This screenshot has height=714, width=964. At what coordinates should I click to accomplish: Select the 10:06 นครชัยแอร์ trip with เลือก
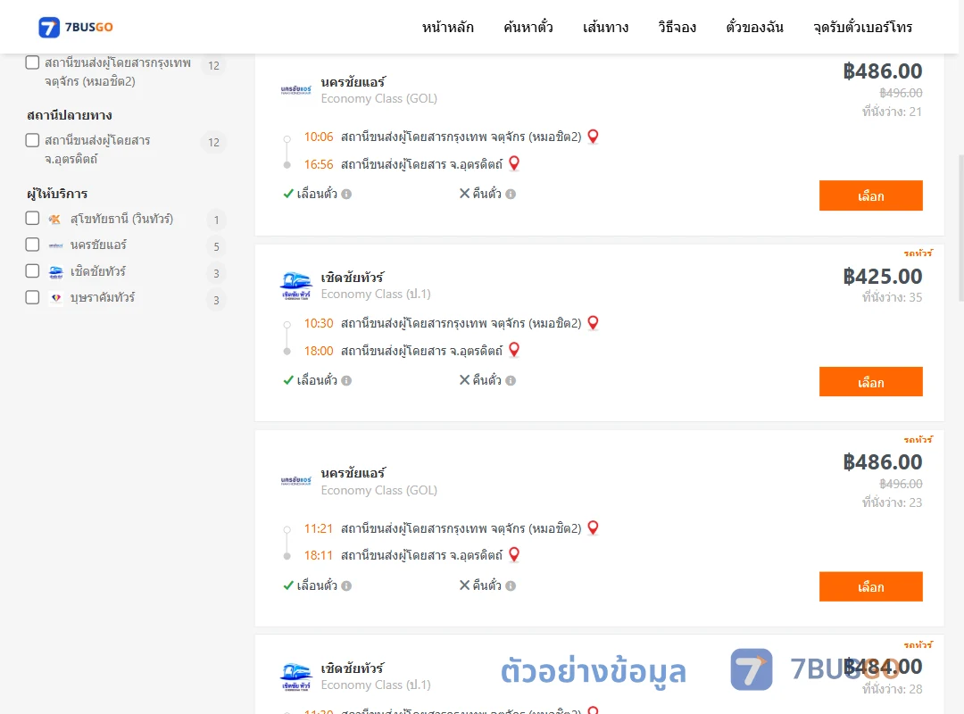870,195
